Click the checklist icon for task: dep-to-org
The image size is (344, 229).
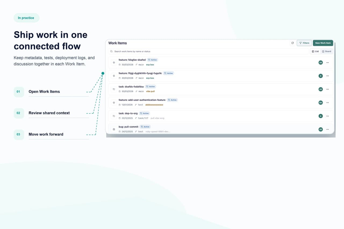click(114, 116)
